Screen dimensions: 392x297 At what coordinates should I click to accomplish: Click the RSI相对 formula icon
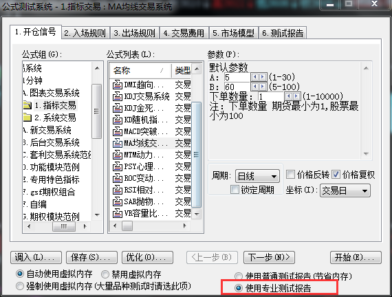coord(117,190)
